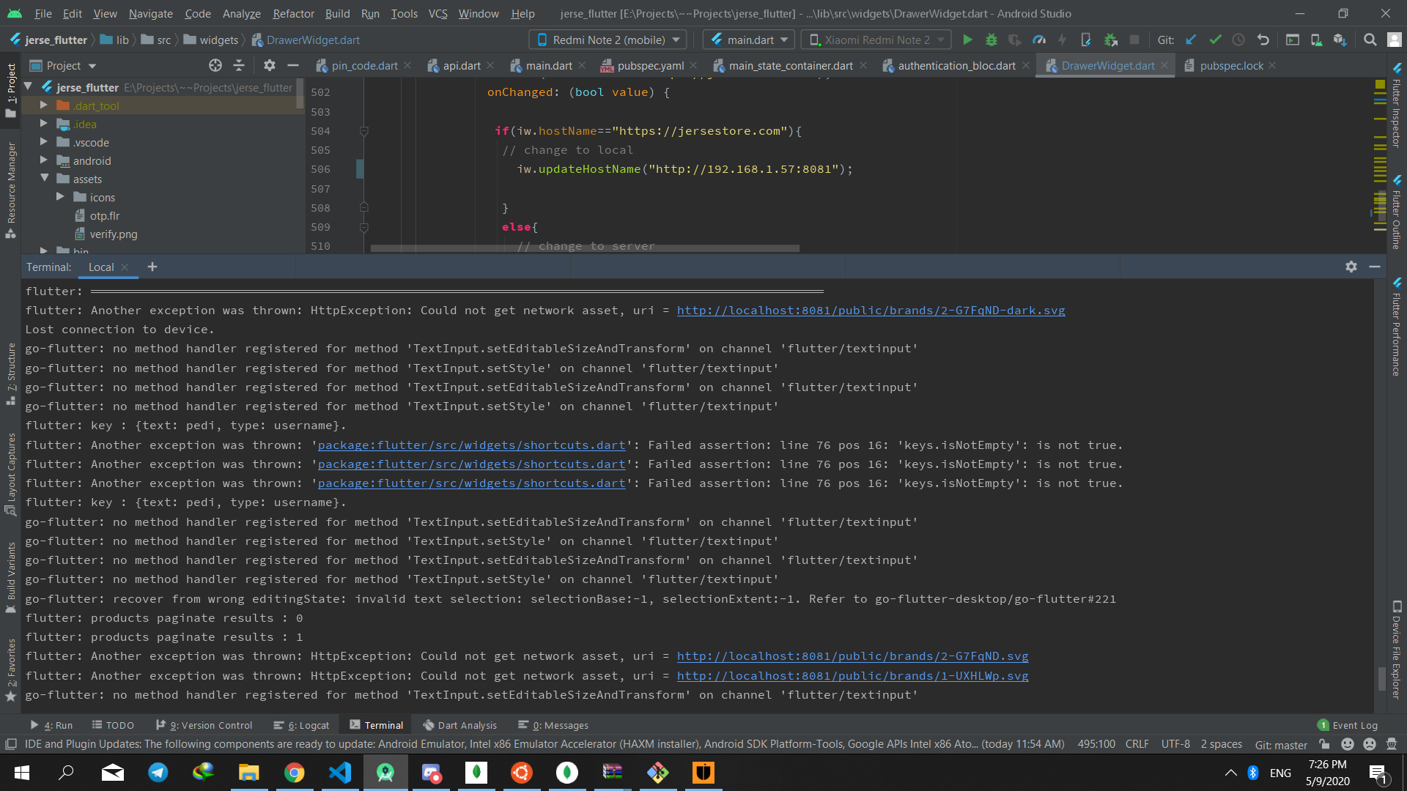Open the 2-G7FqND-dark.svg localhost link

coord(871,311)
